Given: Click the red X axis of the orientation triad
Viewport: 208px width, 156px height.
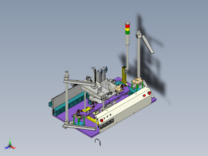Looking at the screenshot, I should pyautogui.click(x=13, y=148).
